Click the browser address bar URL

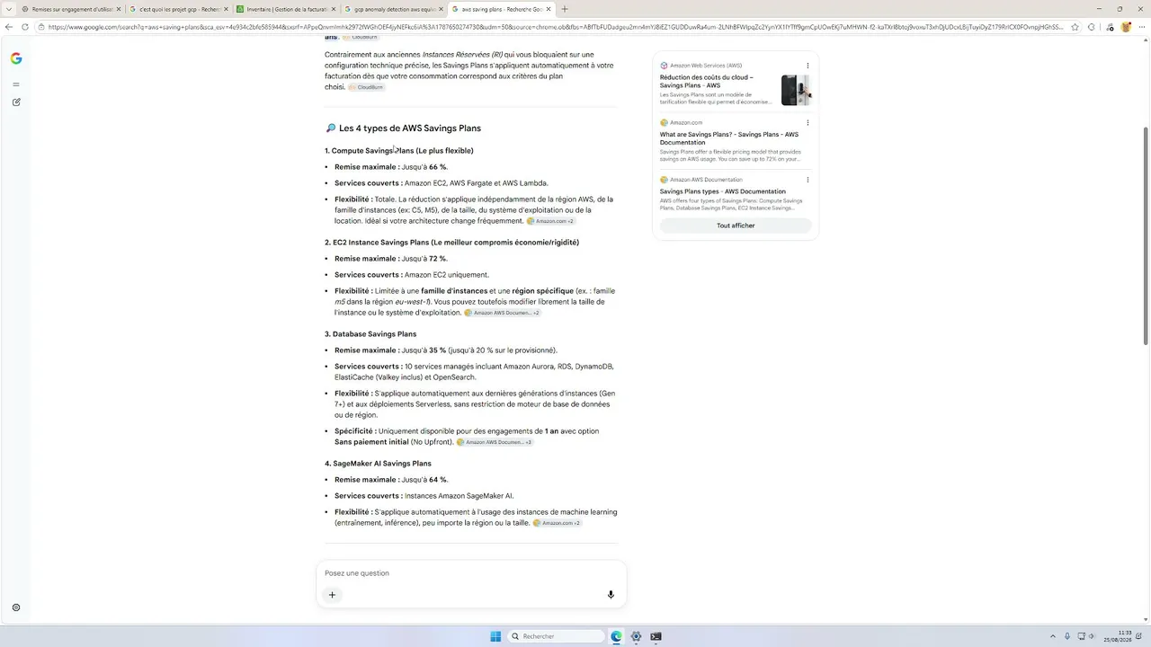558,27
